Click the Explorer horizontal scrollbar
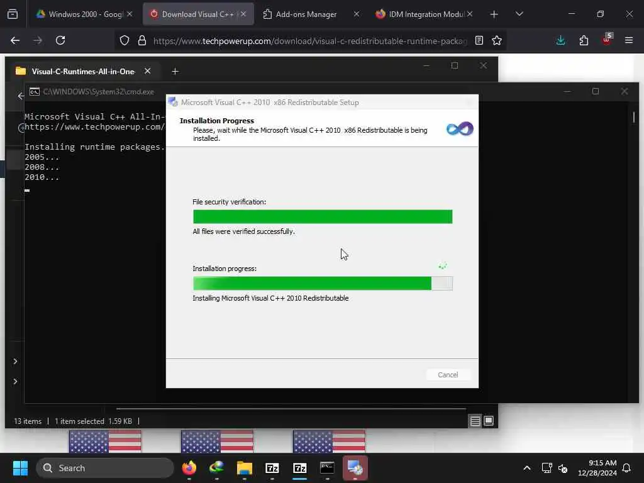Screen dimensions: 644x483 click(x=291, y=409)
